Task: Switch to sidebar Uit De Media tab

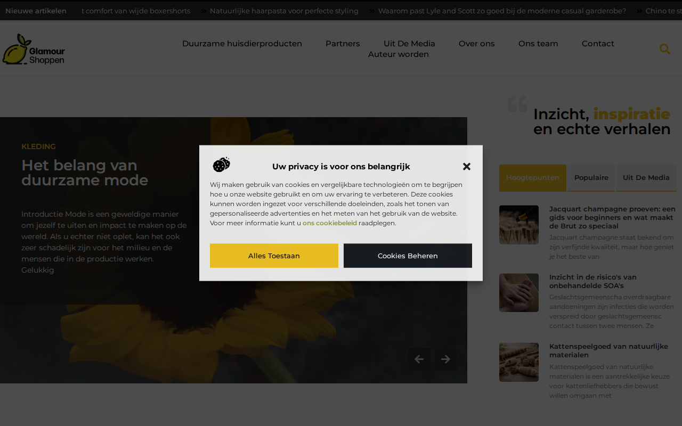Action: (x=646, y=178)
